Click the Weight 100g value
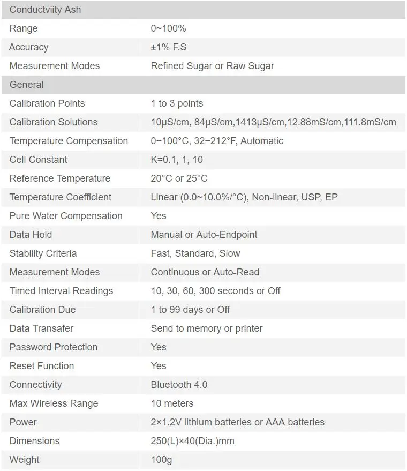 [161, 460]
